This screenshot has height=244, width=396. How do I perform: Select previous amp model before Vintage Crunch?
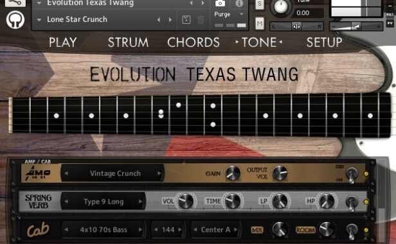coord(66,173)
